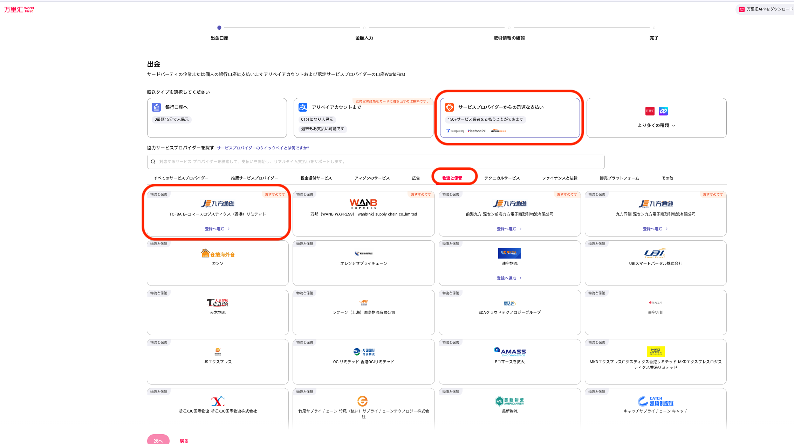
Task: Click the orange service provider icon
Action: click(449, 107)
